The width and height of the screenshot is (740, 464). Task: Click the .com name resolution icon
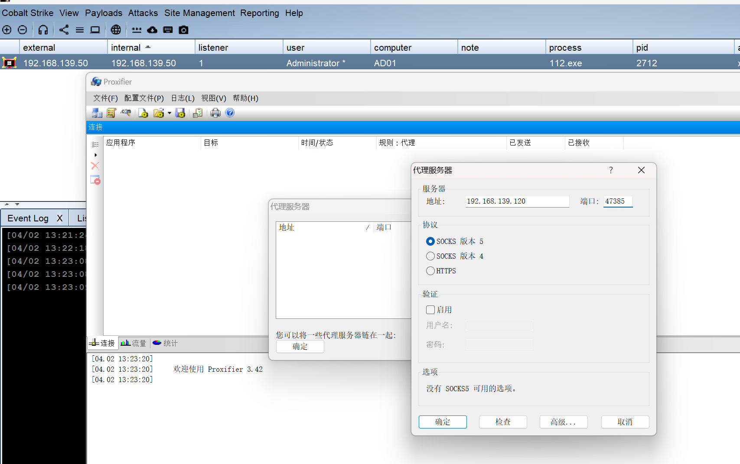coord(126,113)
